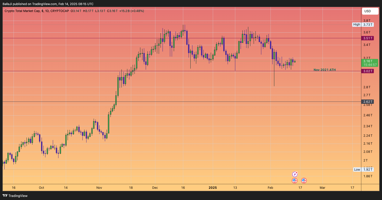The height and width of the screenshot is (200, 382).
Task: Click the TradingView logo at bottom left
Action: [15, 196]
